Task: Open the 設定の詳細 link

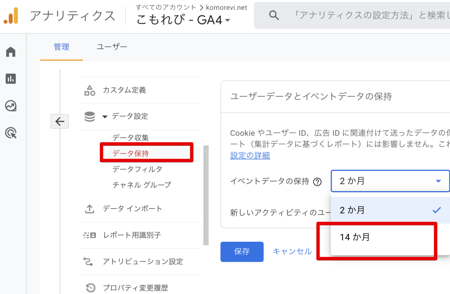Action: (250, 155)
